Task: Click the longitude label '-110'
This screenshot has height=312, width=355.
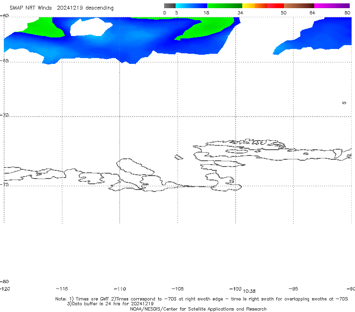Action: click(x=120, y=289)
